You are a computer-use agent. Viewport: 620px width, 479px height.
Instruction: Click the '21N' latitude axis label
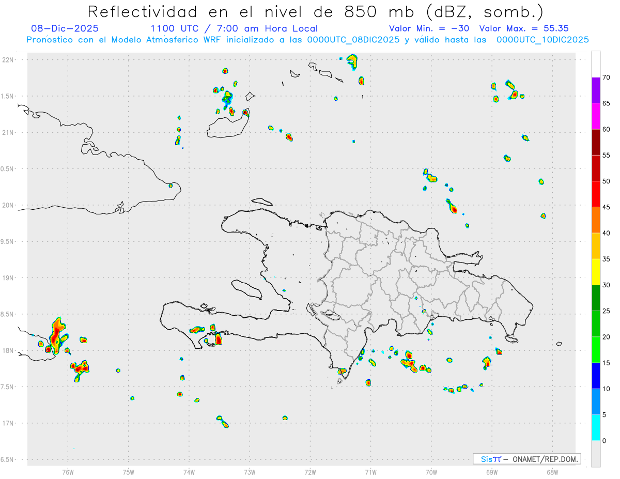(x=8, y=132)
